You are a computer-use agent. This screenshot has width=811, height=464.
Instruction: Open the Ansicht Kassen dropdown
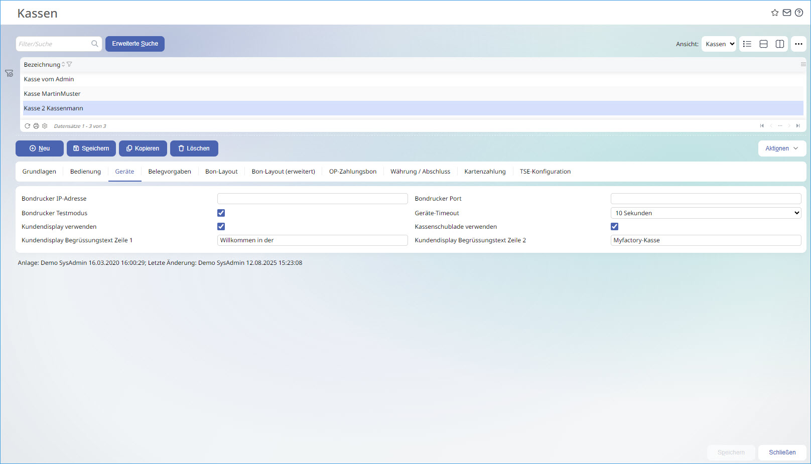719,44
